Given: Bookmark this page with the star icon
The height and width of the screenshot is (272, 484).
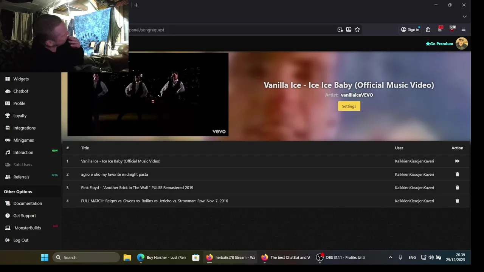Looking at the screenshot, I should (357, 29).
